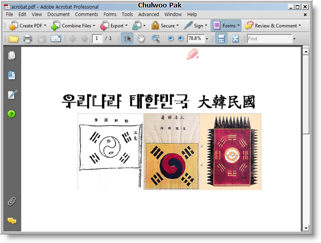Open the Signatures panel icon
Image resolution: width=321 pixels, height=243 pixels.
(12, 95)
